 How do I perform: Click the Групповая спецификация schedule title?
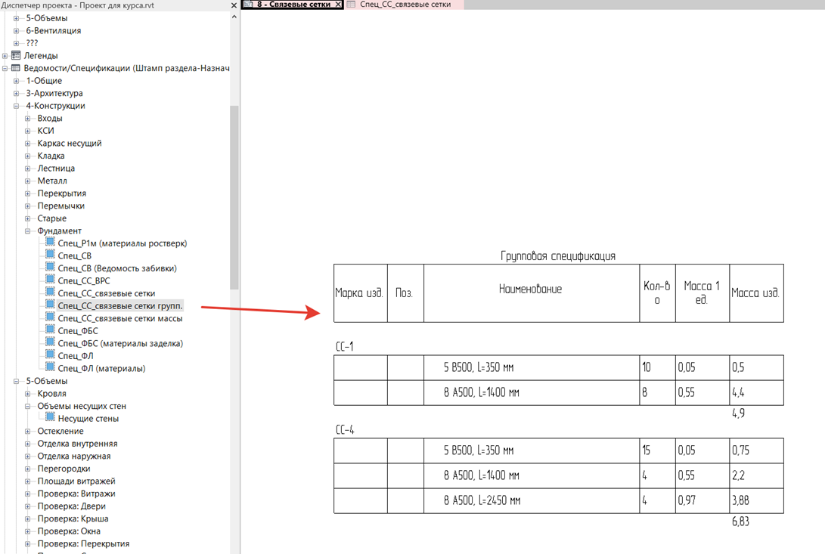[558, 256]
